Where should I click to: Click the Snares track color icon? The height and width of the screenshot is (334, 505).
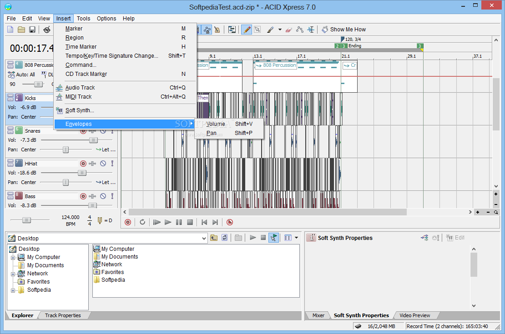pyautogui.click(x=19, y=130)
